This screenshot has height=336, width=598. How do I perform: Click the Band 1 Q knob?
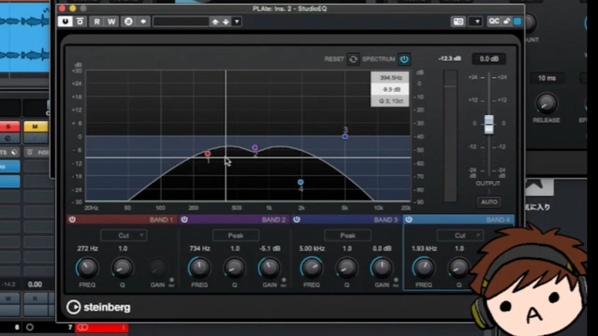[x=122, y=268]
